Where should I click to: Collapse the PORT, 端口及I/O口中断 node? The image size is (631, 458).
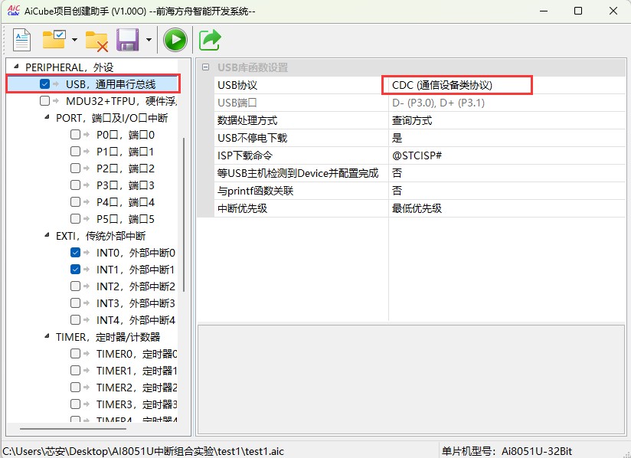pyautogui.click(x=47, y=117)
